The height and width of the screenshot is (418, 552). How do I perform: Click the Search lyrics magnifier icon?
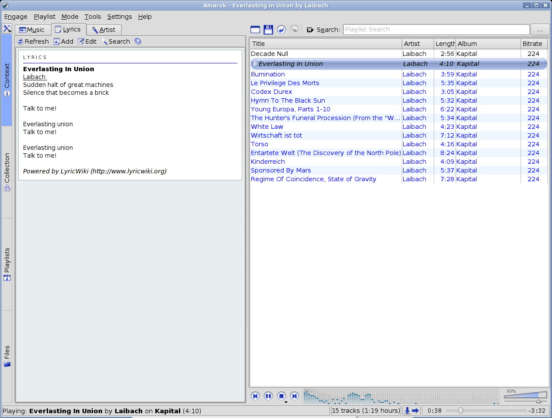point(104,41)
